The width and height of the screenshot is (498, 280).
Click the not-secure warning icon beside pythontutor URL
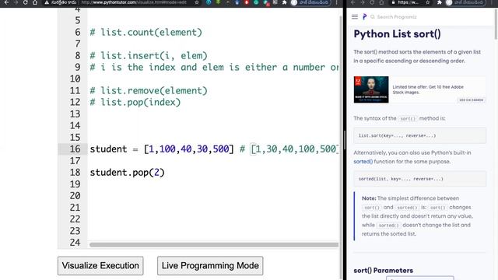pyautogui.click(x=47, y=2)
